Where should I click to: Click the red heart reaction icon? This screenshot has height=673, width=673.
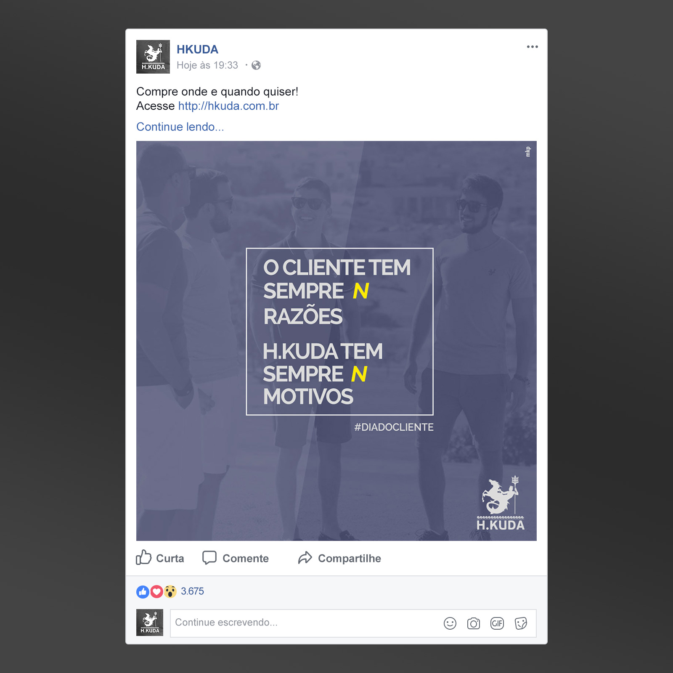coord(156,592)
